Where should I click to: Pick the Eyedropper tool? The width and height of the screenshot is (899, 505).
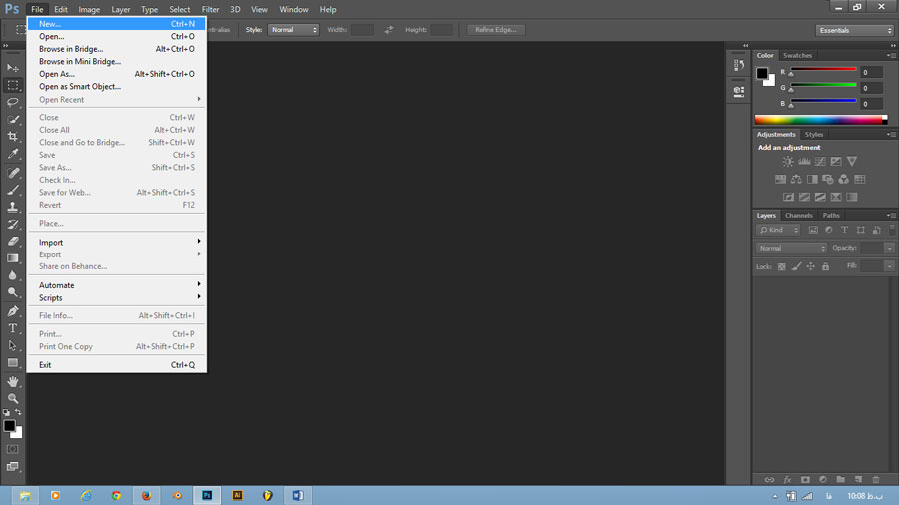click(x=13, y=155)
